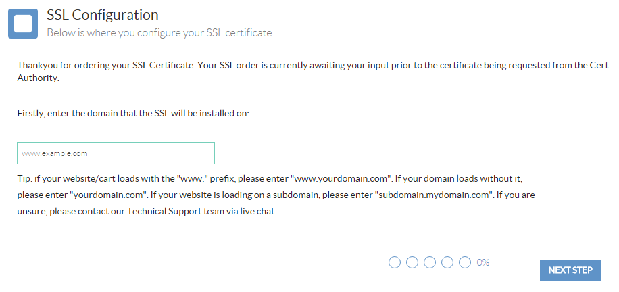Image resolution: width=619 pixels, height=292 pixels.
Task: Click the word Authority under the first paragraph
Action: point(38,78)
